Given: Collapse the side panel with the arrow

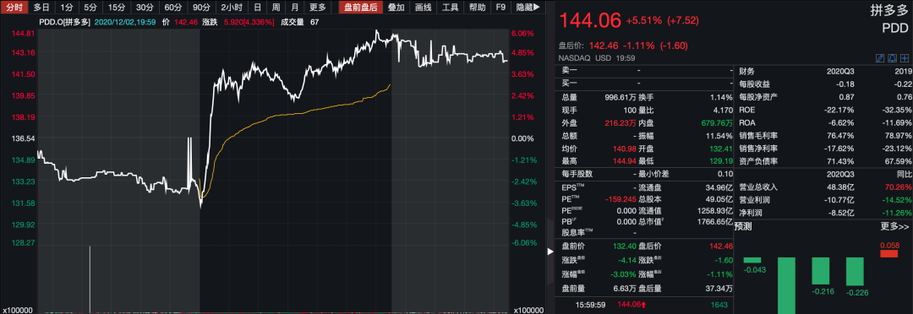Looking at the screenshot, I should [x=549, y=252].
